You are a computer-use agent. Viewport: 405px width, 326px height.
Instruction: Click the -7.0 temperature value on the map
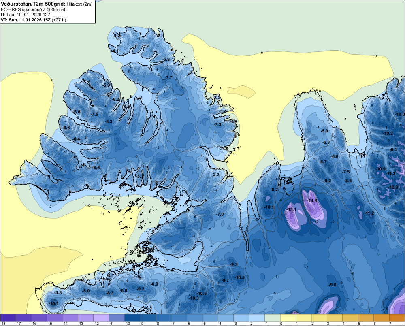[220, 214]
